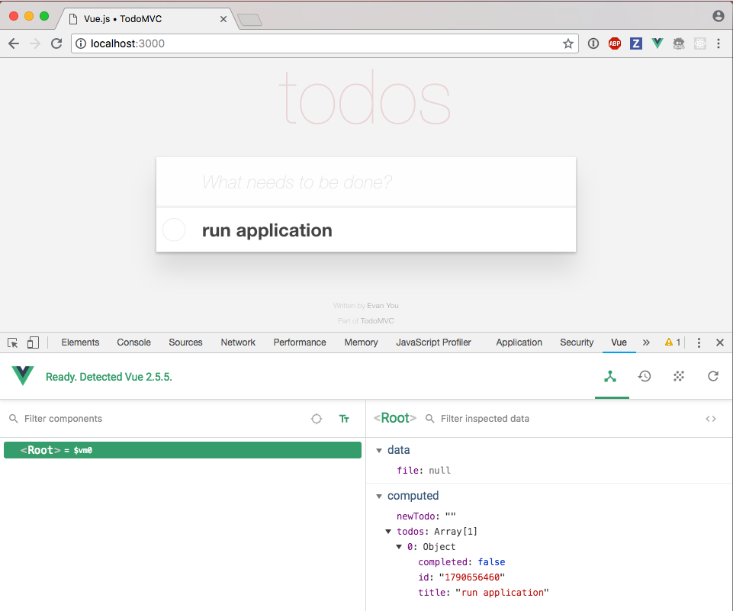Activate the select component target icon
Screen dimensions: 733x611
[317, 419]
